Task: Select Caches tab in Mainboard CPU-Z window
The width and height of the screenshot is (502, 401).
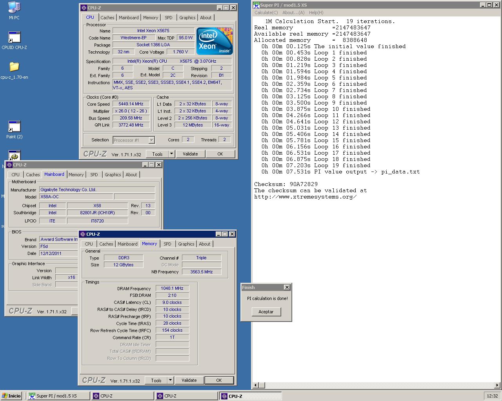Action: (33, 175)
